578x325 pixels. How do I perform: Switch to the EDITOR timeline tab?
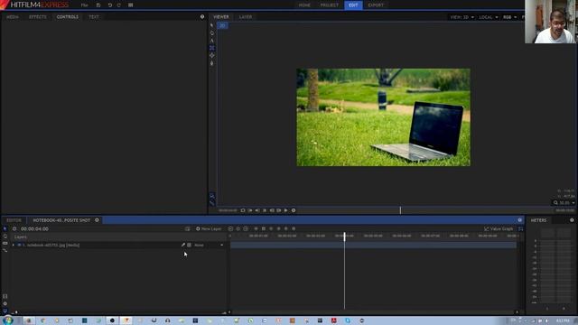[x=14, y=220]
